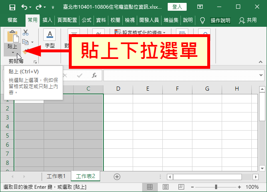Select column F header
Viewport: 267px width, 192px height.
(x=177, y=89)
